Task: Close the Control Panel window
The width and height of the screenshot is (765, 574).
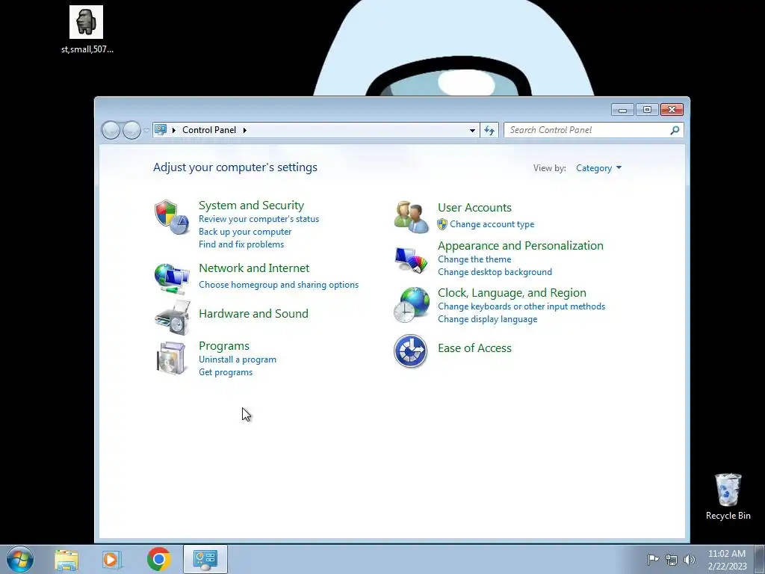Action: point(672,110)
